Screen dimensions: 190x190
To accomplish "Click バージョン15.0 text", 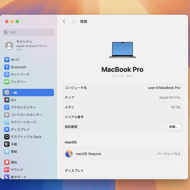I will (169, 154).
